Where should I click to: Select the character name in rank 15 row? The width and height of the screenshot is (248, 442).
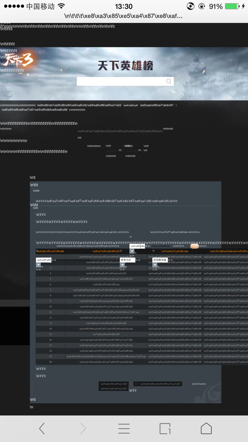(106, 334)
